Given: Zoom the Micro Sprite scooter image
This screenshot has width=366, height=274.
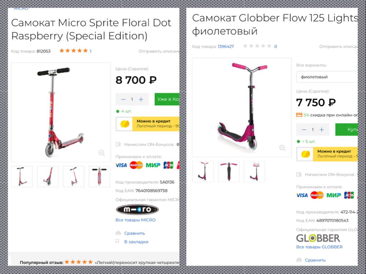Looking at the screenshot, I should click(101, 153).
